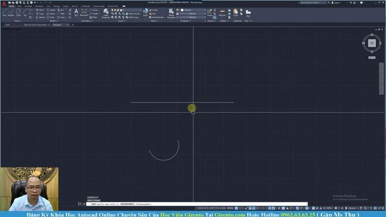Close the Drawing file tab
386x217 pixels.
(x=68, y=25)
